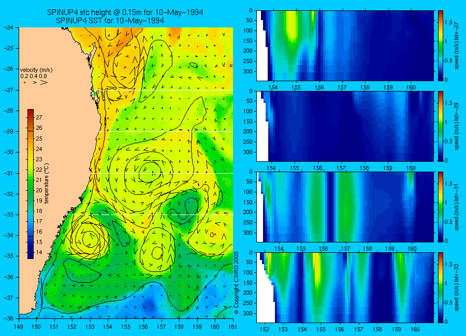Click the -26 latitude label on the map axis

click(8, 69)
